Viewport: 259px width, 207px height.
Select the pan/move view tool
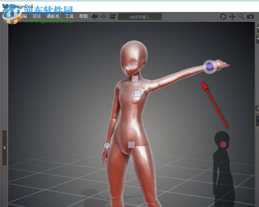pos(232,17)
